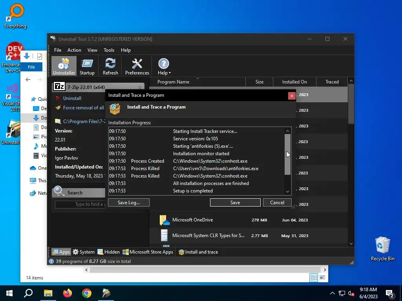The width and height of the screenshot is (402, 301).
Task: Click Explorer back arrow button
Action: coord(28,80)
